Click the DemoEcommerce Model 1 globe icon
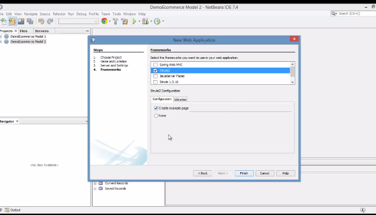The width and height of the screenshot is (376, 215). tap(6, 37)
